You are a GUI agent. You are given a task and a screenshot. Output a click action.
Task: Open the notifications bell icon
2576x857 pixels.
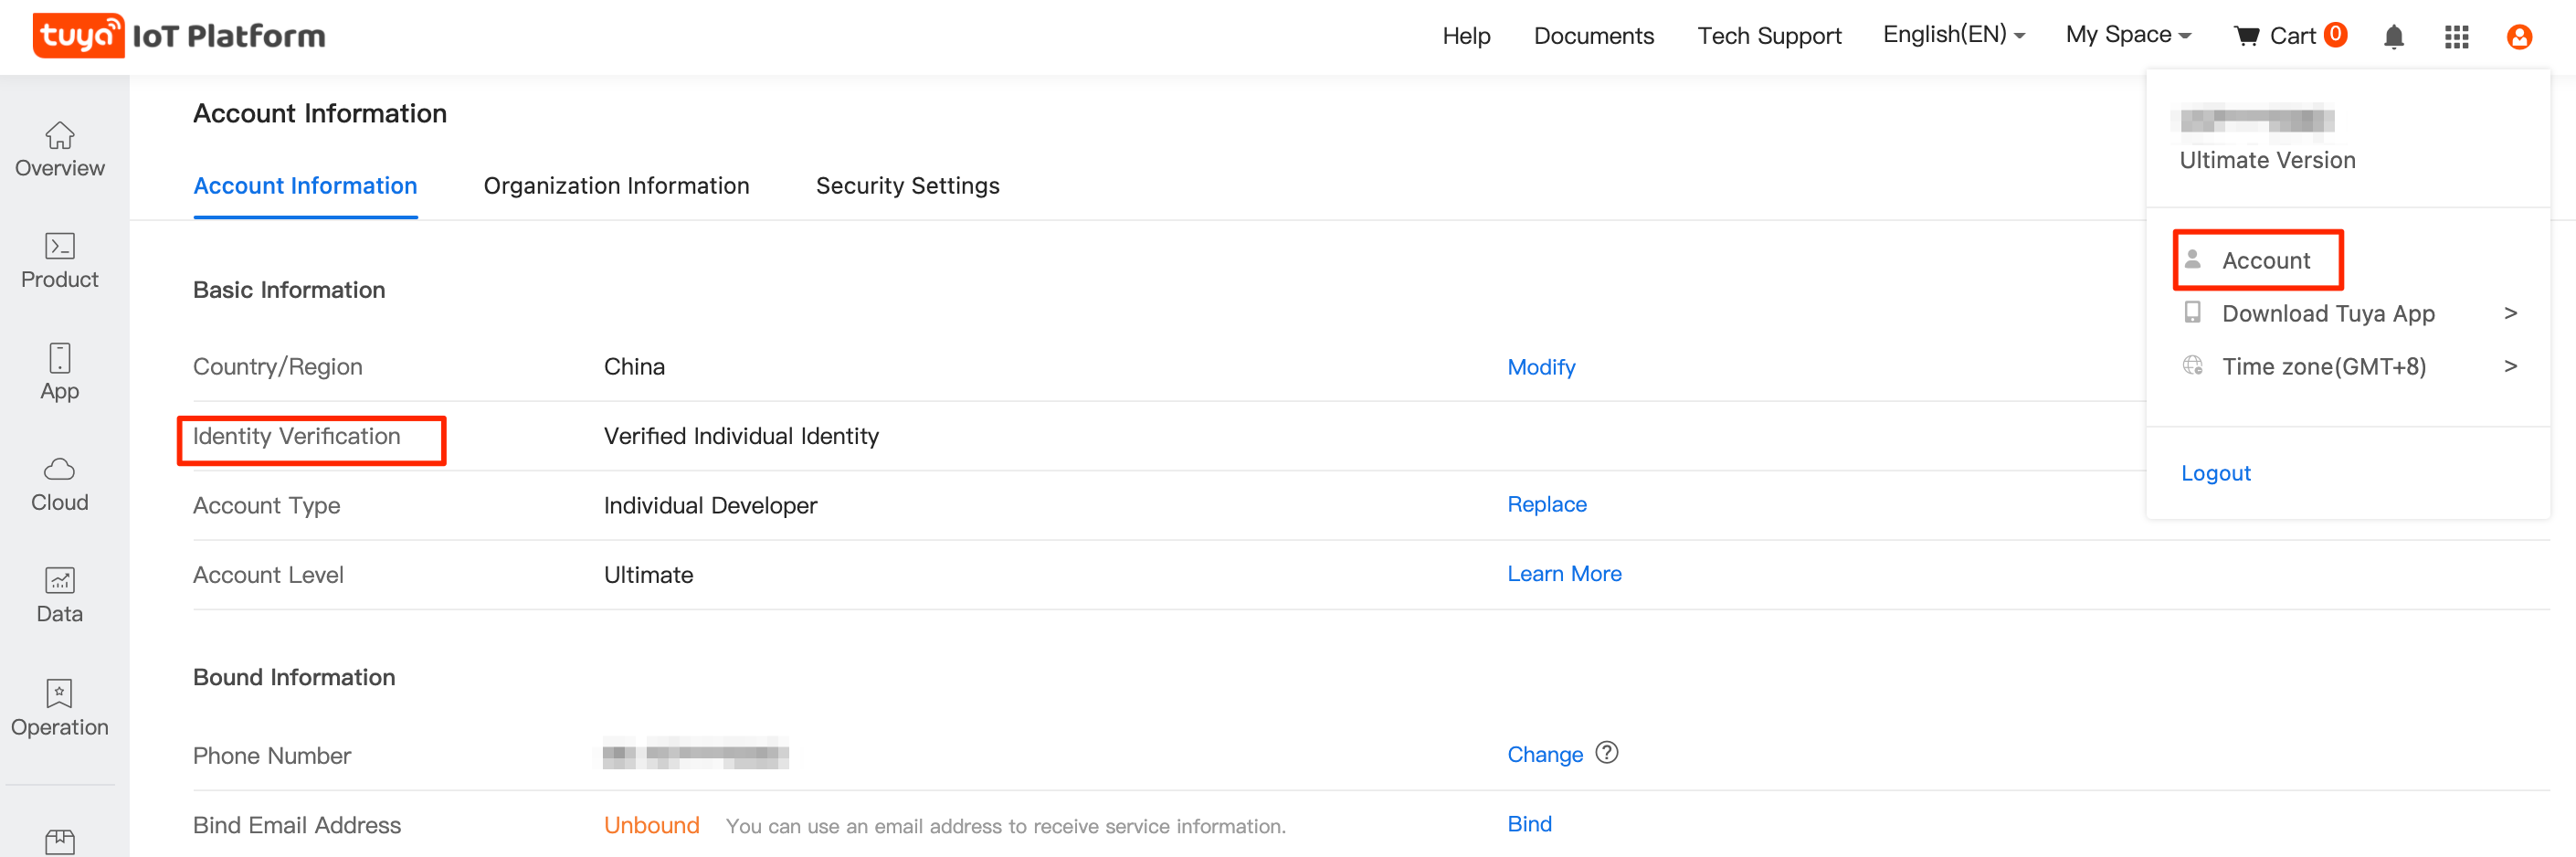pyautogui.click(x=2395, y=36)
